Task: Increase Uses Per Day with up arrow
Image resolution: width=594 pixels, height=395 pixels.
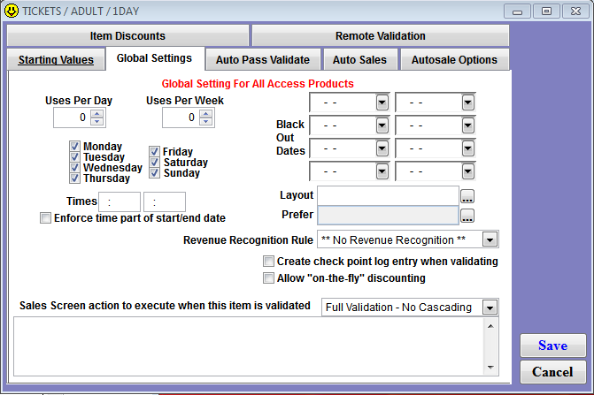Action: pos(97,114)
